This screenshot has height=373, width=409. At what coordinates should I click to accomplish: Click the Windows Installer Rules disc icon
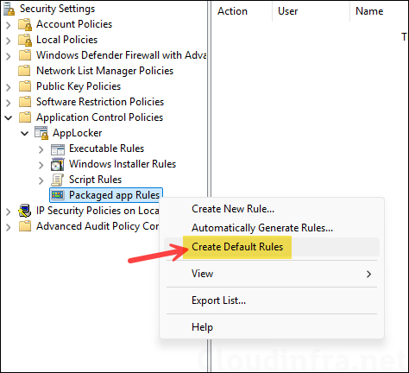(x=58, y=164)
